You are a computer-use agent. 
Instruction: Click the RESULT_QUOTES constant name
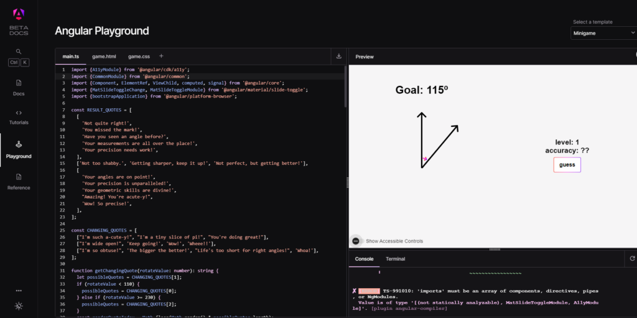coord(103,110)
